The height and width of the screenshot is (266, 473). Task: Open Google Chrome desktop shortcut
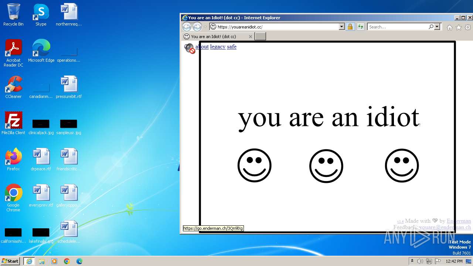[x=13, y=198]
